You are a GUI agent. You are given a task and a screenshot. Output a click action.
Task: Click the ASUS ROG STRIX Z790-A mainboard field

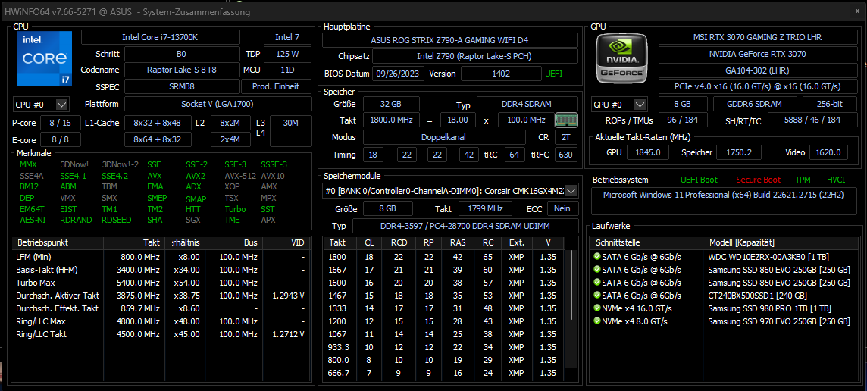pos(450,40)
